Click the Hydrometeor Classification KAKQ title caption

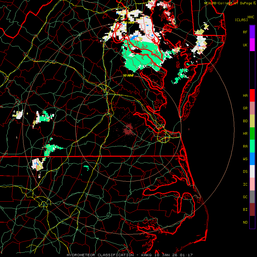coord(130,255)
